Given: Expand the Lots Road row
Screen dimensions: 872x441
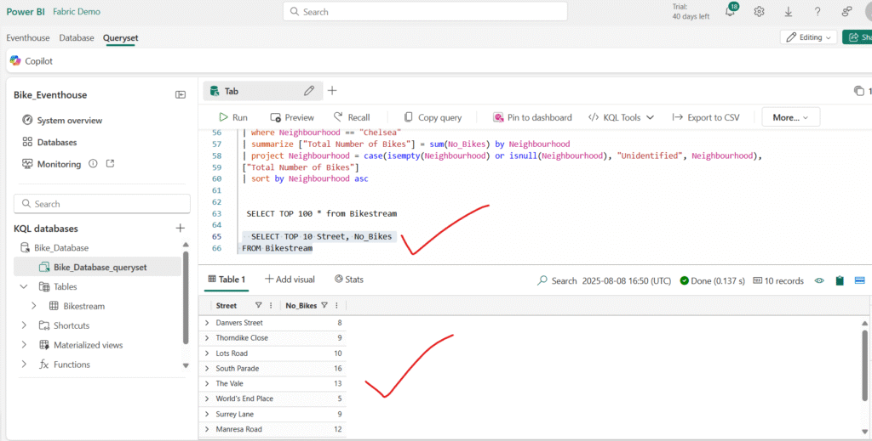Looking at the screenshot, I should [x=207, y=353].
